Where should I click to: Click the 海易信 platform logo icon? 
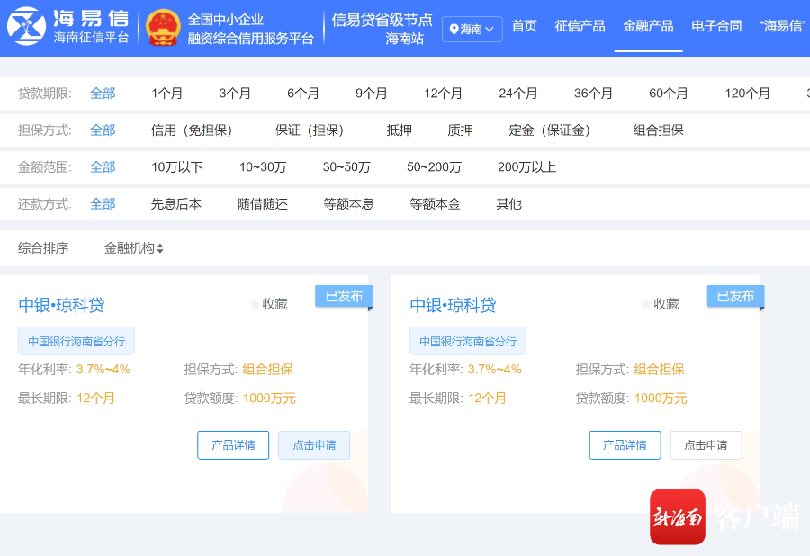coord(26,26)
